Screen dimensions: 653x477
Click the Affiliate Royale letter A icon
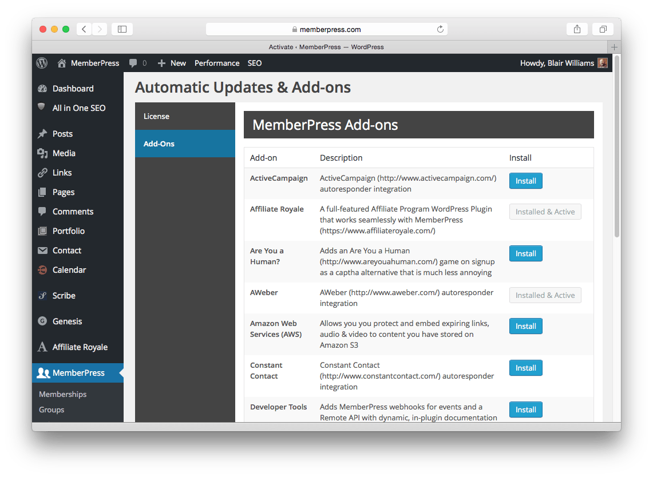tap(42, 347)
